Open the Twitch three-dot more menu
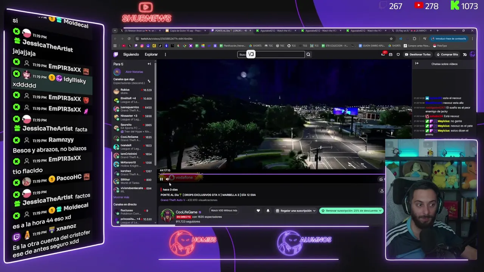Screen dimensions: 484x272 [x=165, y=54]
